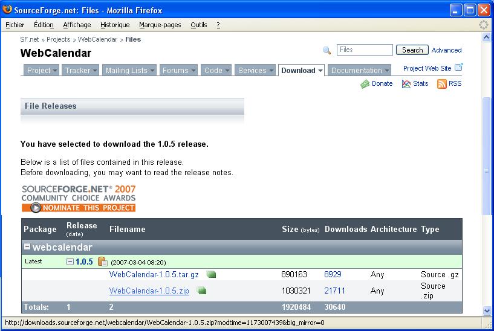Click the magnifying glass search icon
The height and width of the screenshot is (331, 494).
tap(327, 50)
